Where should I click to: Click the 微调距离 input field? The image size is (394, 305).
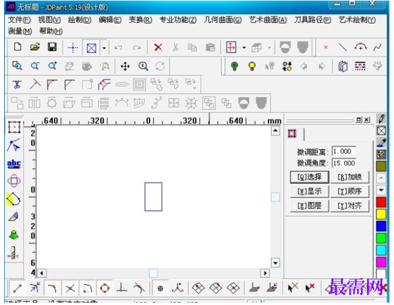[344, 151]
